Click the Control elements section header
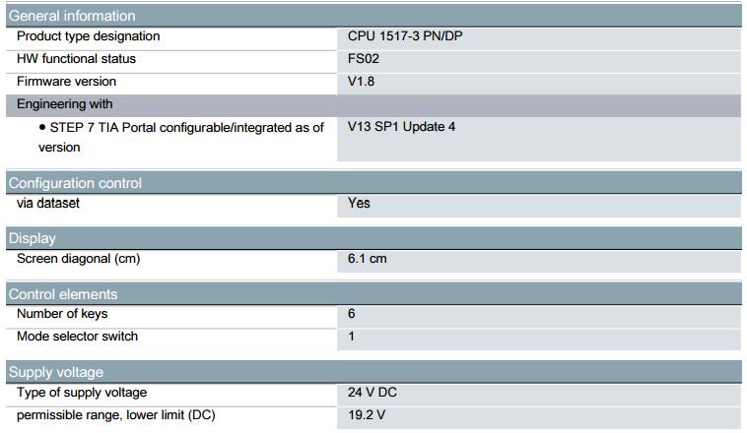The image size is (747, 433). 63,294
